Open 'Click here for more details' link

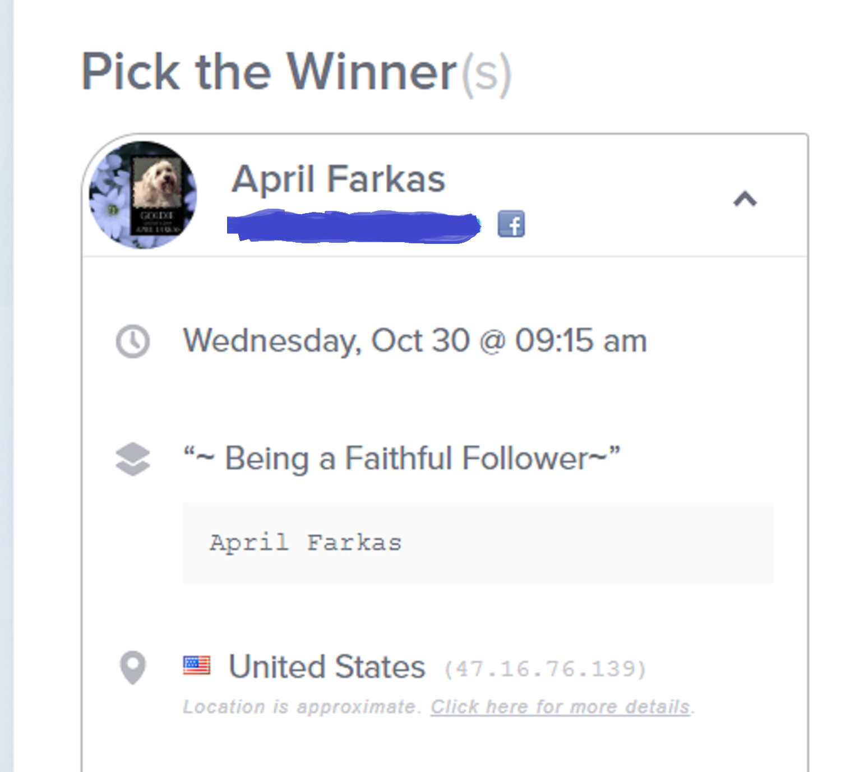560,707
